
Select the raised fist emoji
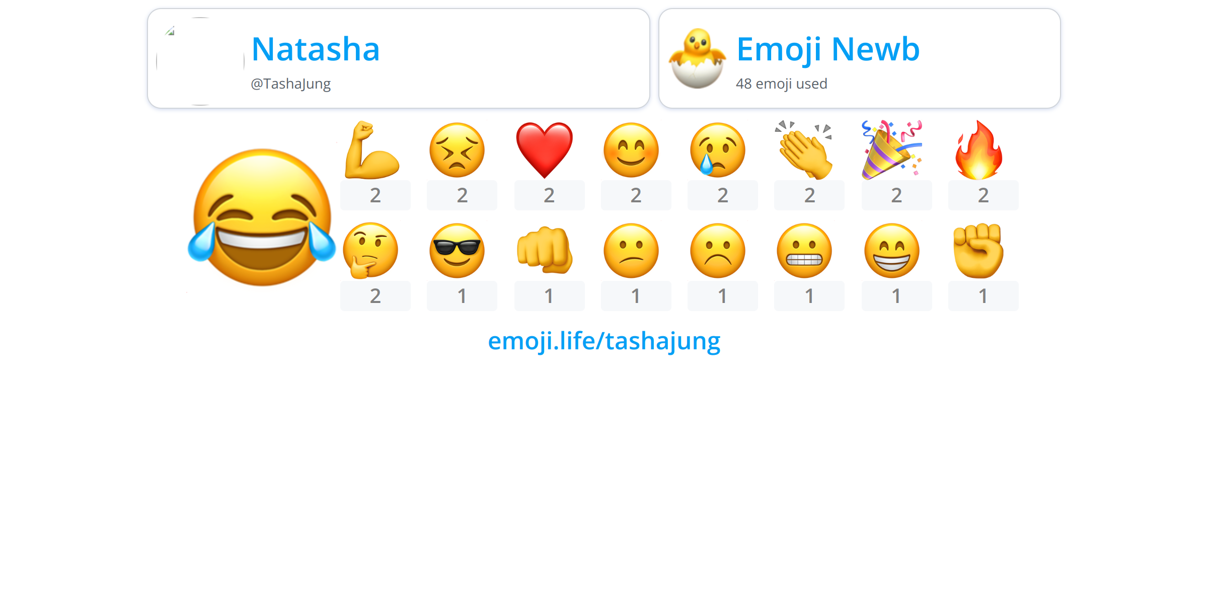(x=978, y=251)
